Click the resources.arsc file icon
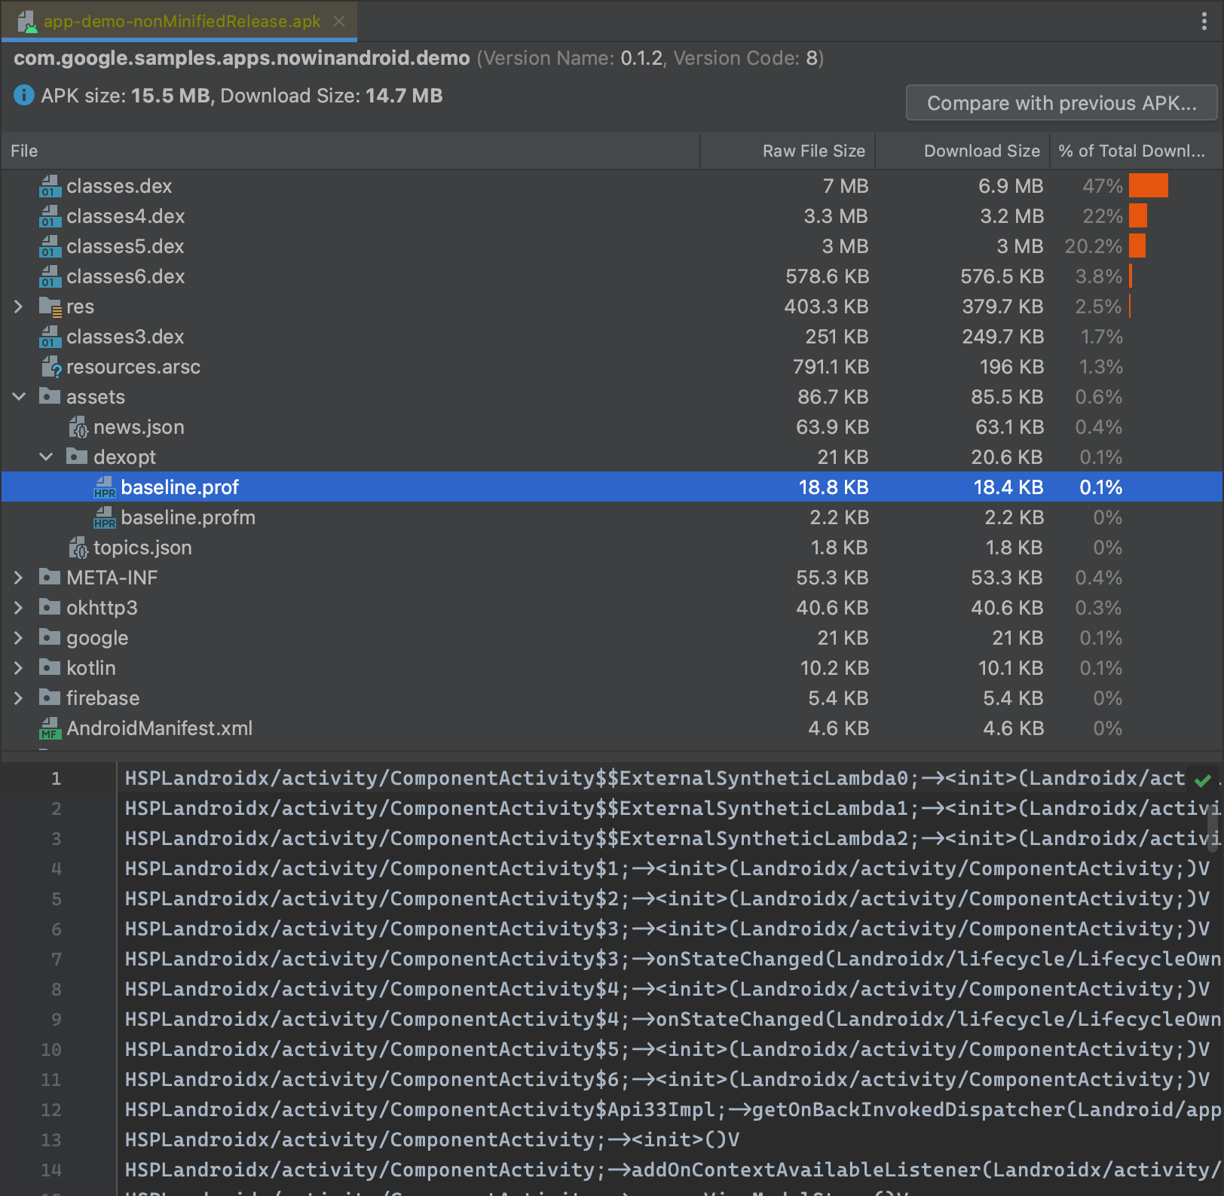This screenshot has width=1224, height=1196. (x=49, y=367)
